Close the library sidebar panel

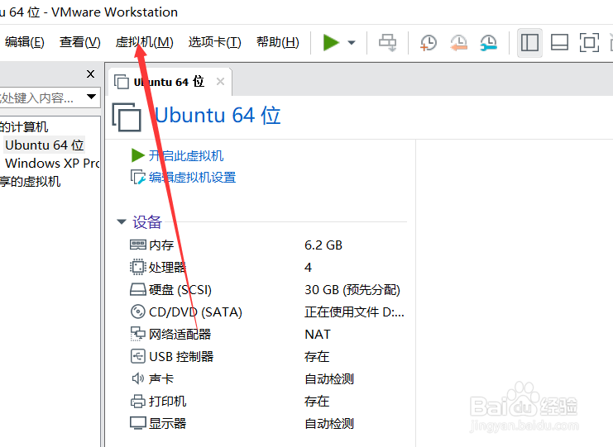[x=90, y=74]
